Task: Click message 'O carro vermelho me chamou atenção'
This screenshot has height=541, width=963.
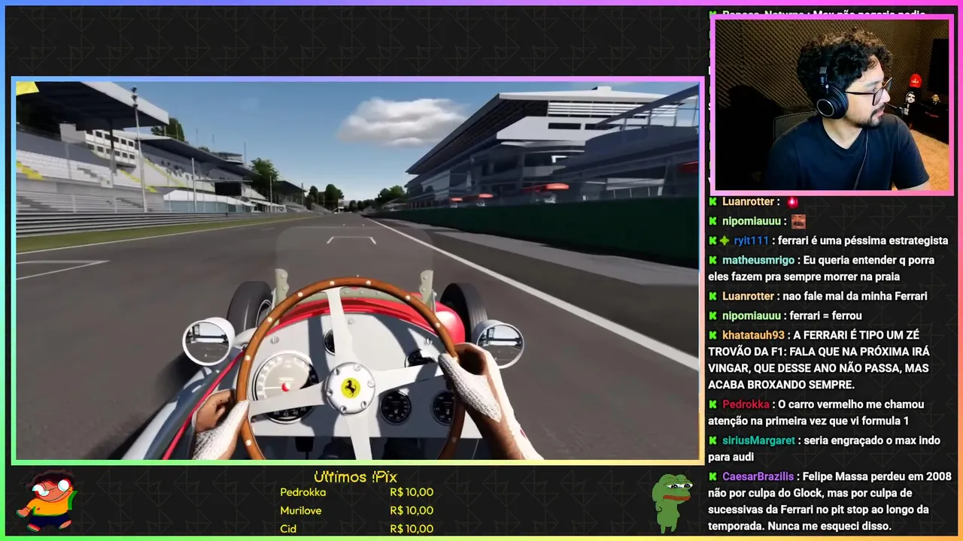Action: [816, 413]
